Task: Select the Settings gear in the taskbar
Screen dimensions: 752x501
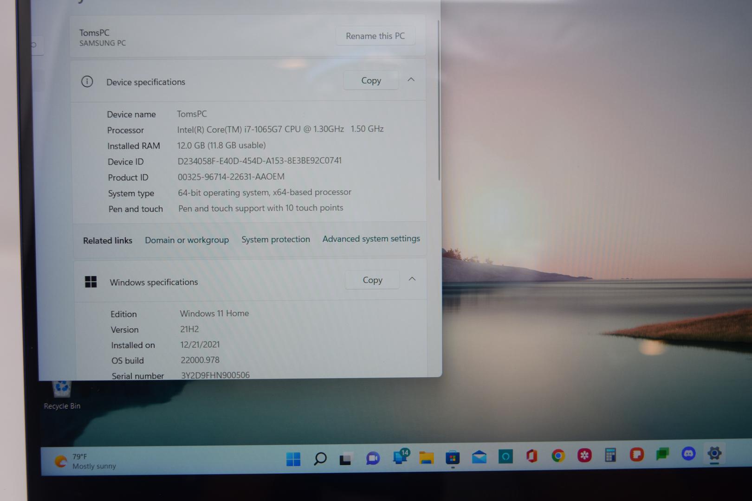Action: (714, 453)
